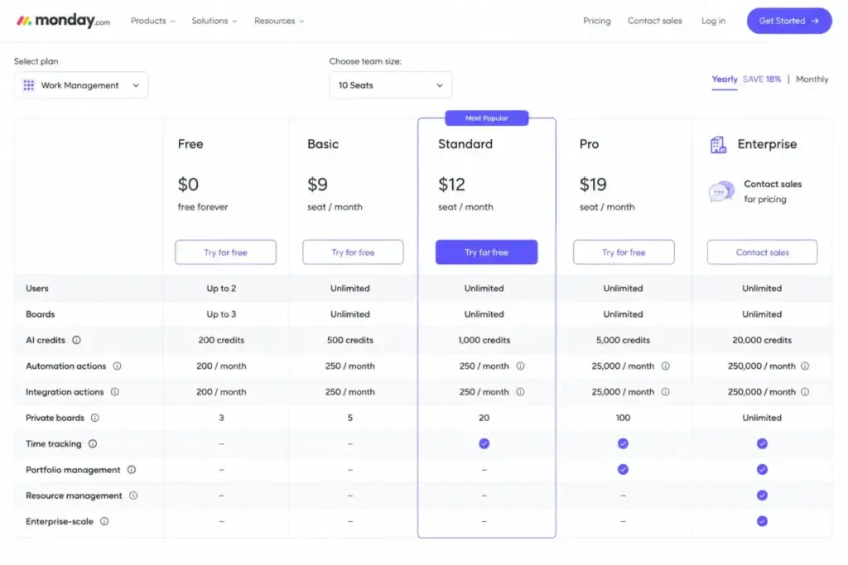Click the Portfolio management checkmark in Pro column
Screen dimensions: 848x565
point(623,469)
